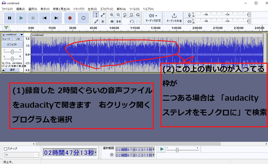Viewport: 268px width, 164px height.
Task: Start recording with the red Record button
Action: tap(70, 18)
